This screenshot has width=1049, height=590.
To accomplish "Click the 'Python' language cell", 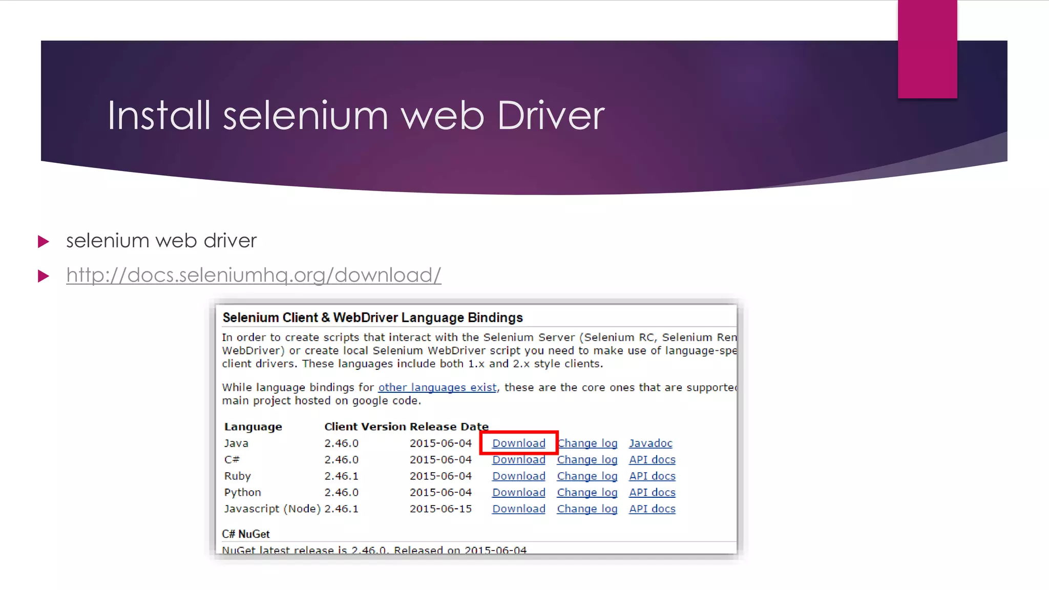I will click(x=242, y=492).
